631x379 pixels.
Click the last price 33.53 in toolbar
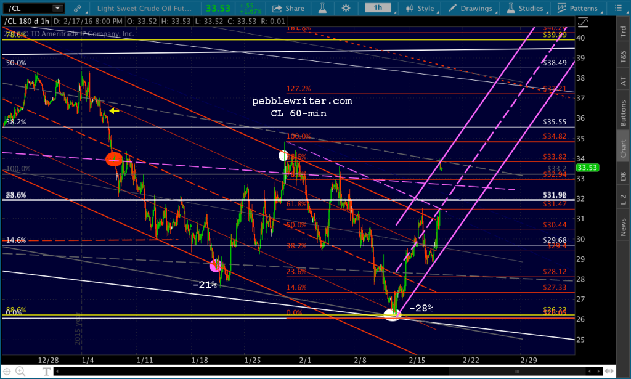click(x=218, y=8)
